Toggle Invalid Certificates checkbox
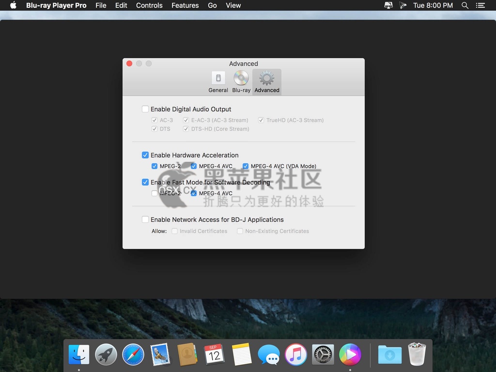Viewport: 496px width, 372px height. (x=174, y=231)
